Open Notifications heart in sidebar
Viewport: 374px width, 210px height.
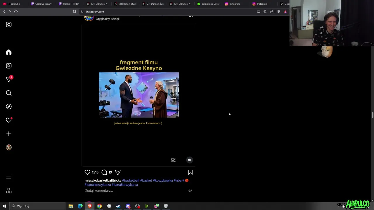click(x=9, y=120)
